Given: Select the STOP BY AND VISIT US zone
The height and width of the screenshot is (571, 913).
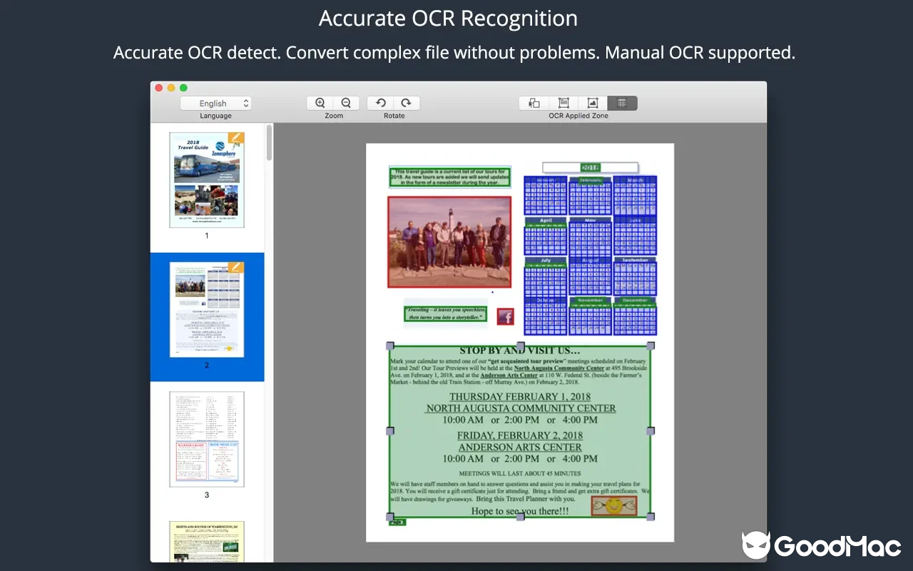Looking at the screenshot, I should click(520, 432).
